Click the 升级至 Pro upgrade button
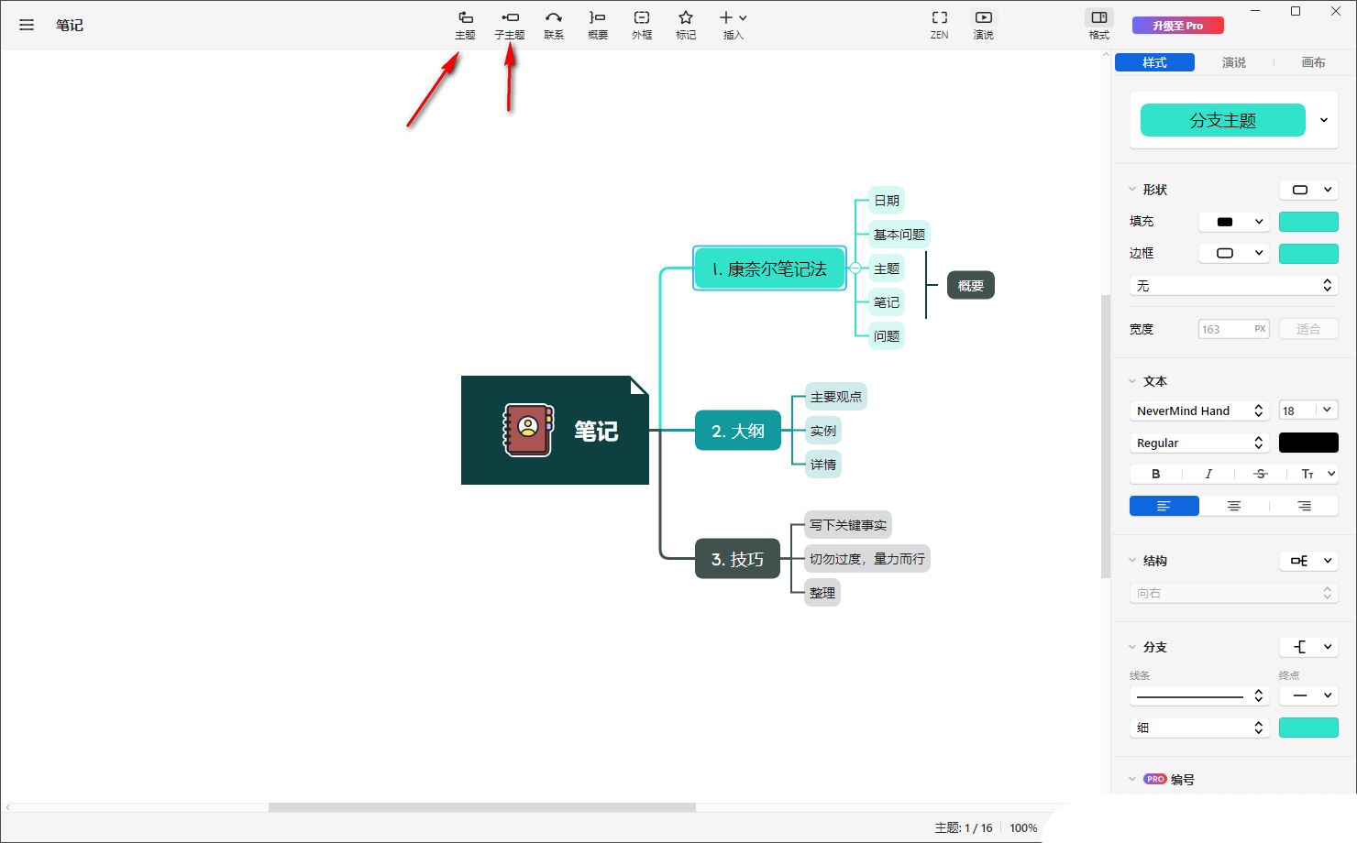 click(1178, 26)
